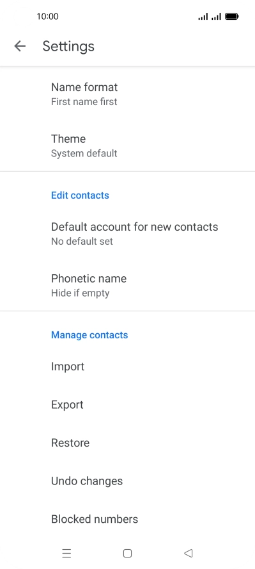Tap Undo changes

[127, 481]
